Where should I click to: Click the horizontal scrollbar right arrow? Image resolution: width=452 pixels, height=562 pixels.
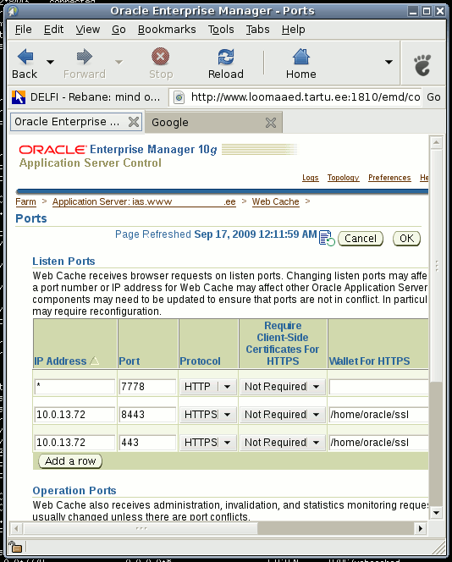point(421,528)
